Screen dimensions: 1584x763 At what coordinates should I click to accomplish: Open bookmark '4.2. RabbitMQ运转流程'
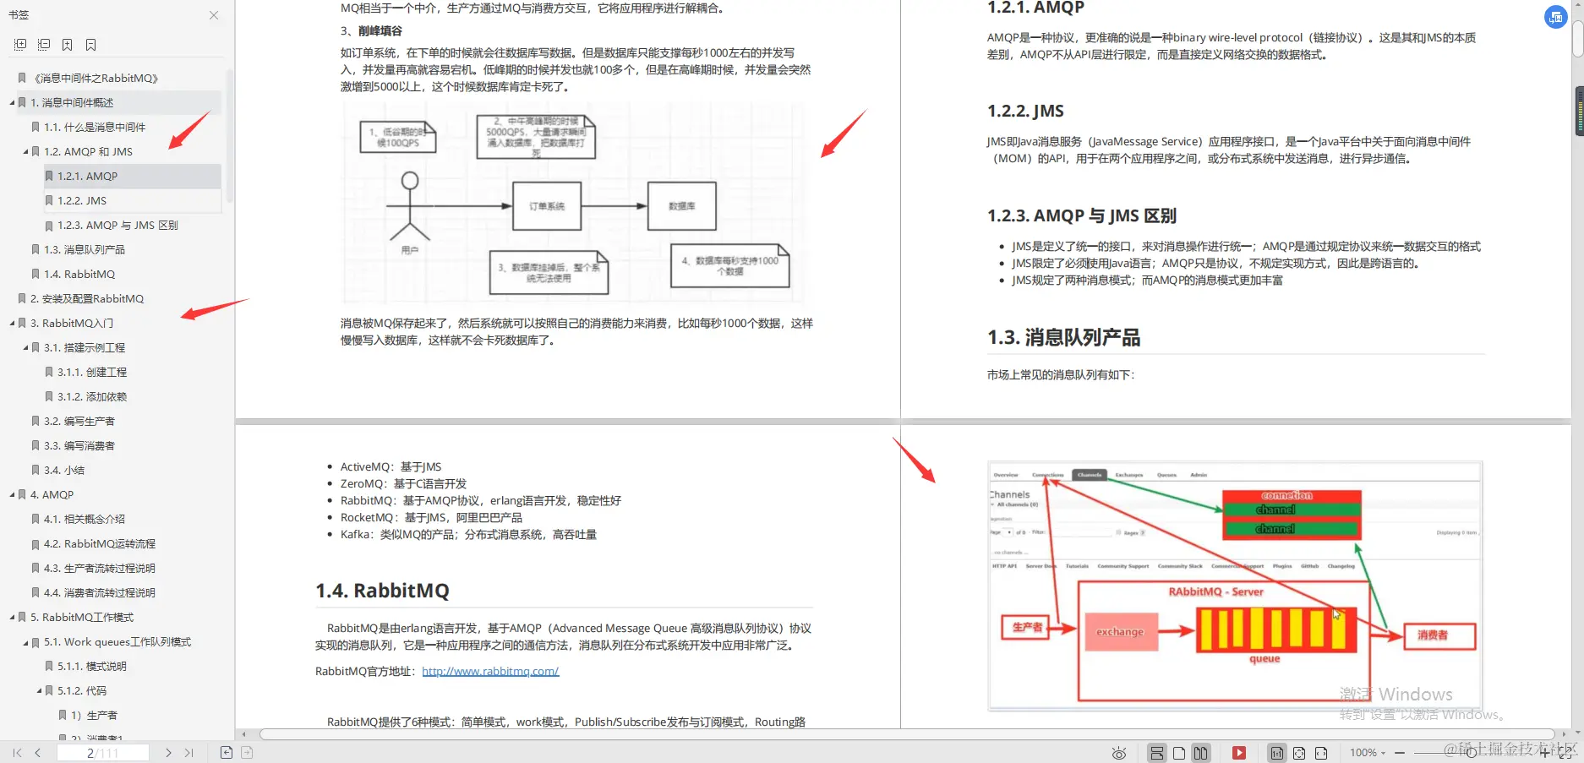point(100,543)
